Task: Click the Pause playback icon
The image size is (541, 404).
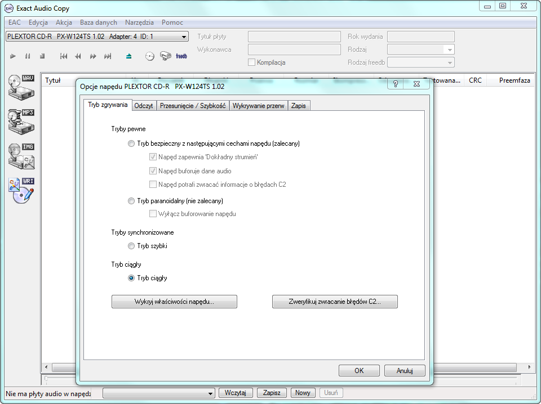Action: click(x=28, y=56)
